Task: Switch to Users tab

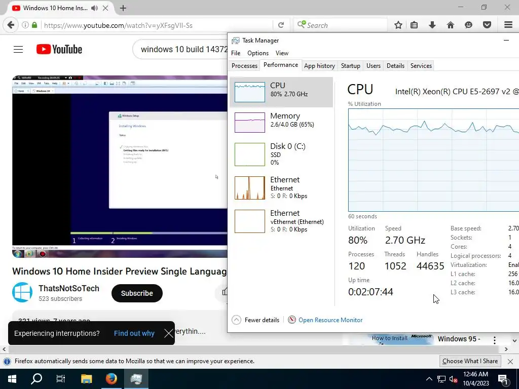Action: (374, 65)
